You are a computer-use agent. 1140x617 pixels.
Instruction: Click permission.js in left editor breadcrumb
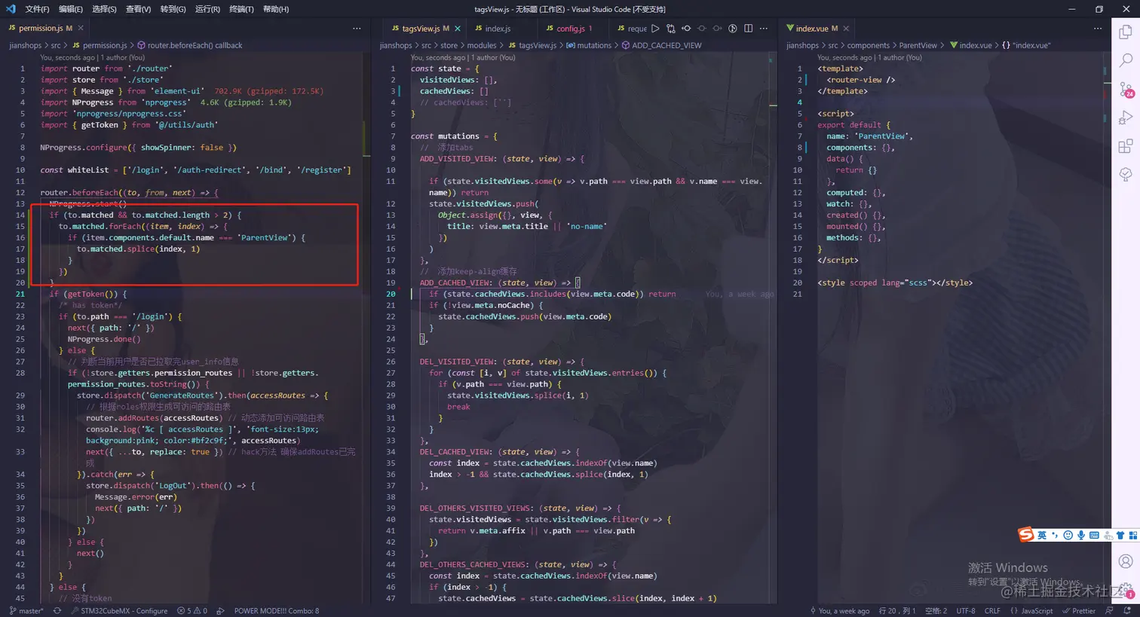(105, 45)
